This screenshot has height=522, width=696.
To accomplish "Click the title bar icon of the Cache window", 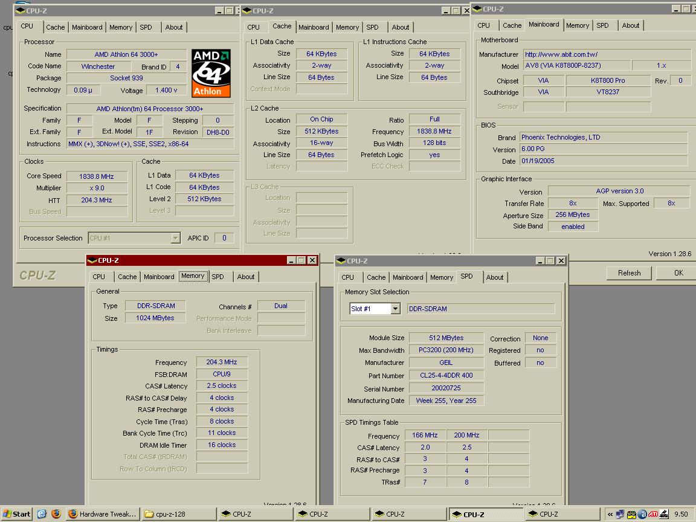I will [x=247, y=11].
